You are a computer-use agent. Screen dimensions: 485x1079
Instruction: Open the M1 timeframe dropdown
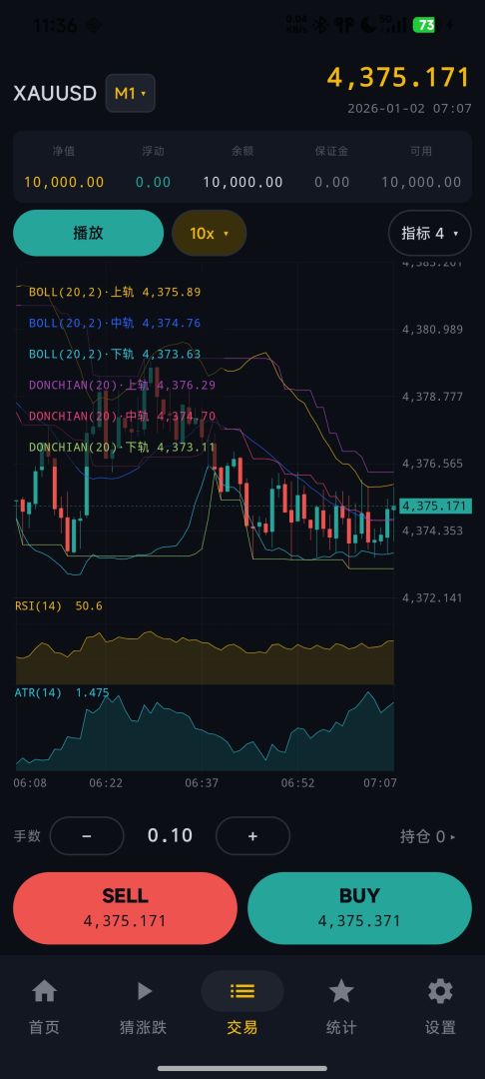tap(130, 93)
